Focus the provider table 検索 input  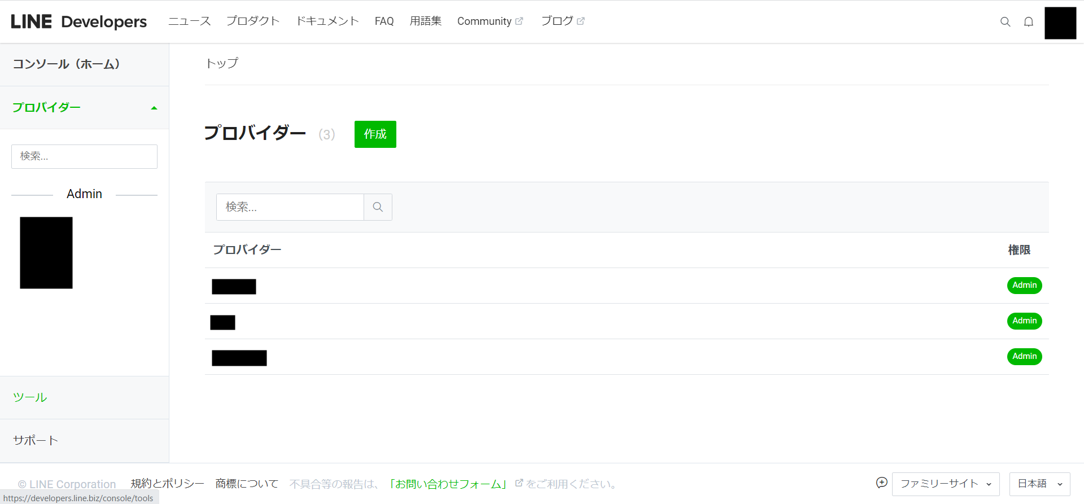point(290,207)
